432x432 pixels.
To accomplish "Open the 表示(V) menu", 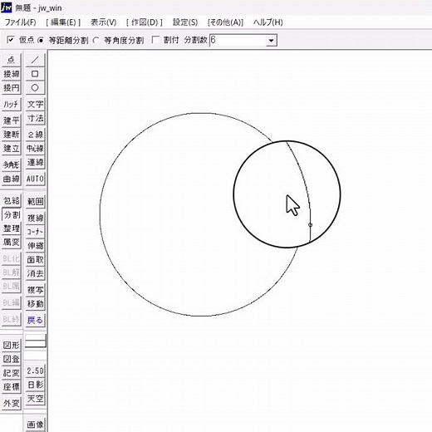I will (103, 22).
